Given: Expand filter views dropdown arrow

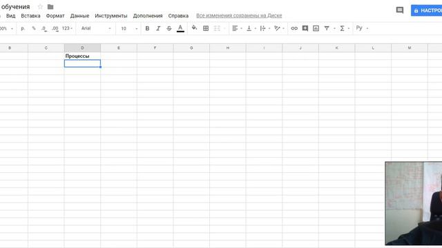Looking at the screenshot, I should pos(334,28).
